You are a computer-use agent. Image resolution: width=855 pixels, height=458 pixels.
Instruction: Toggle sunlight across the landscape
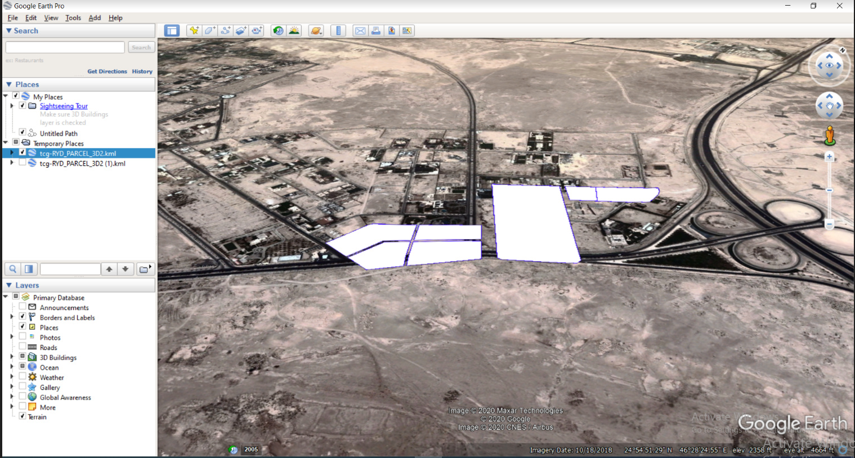294,30
